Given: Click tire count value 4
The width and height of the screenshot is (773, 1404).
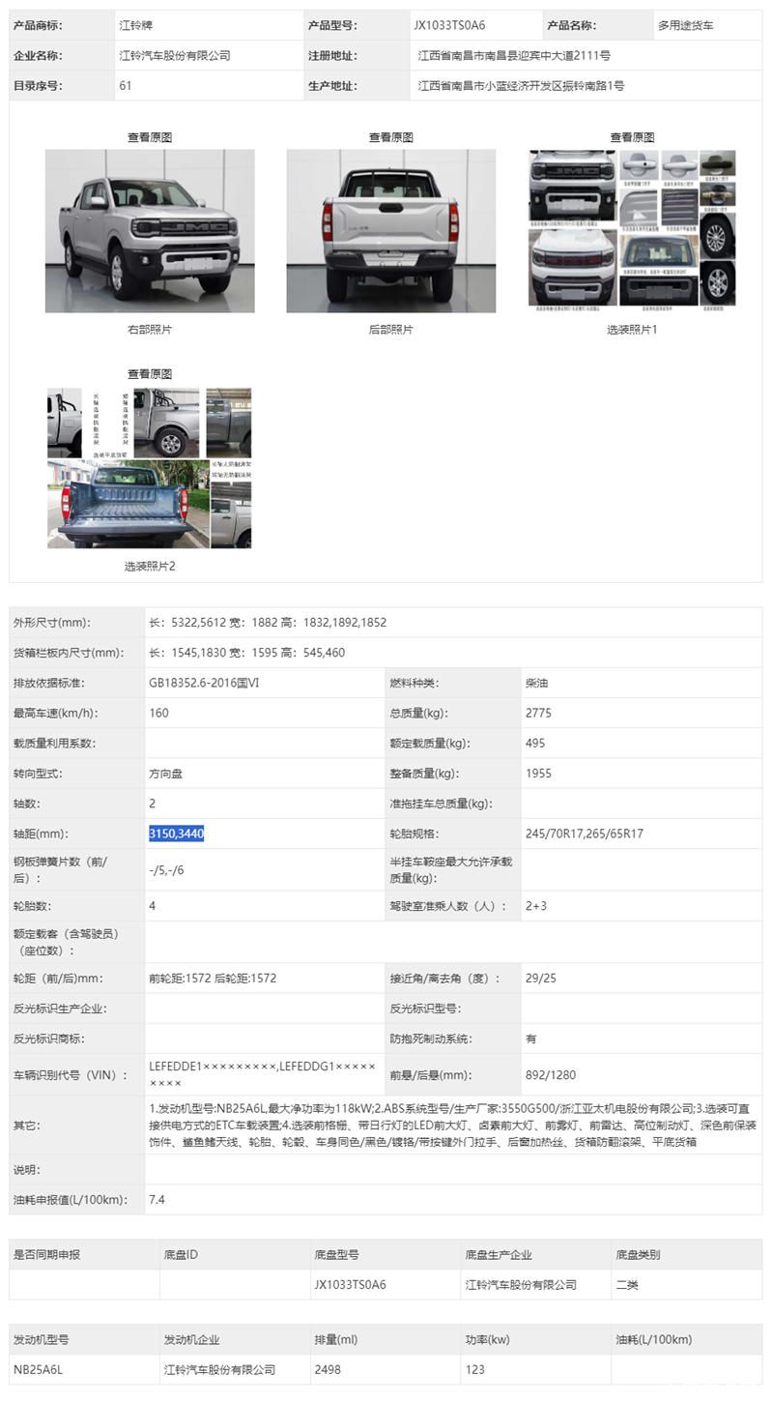Looking at the screenshot, I should pyautogui.click(x=153, y=906).
